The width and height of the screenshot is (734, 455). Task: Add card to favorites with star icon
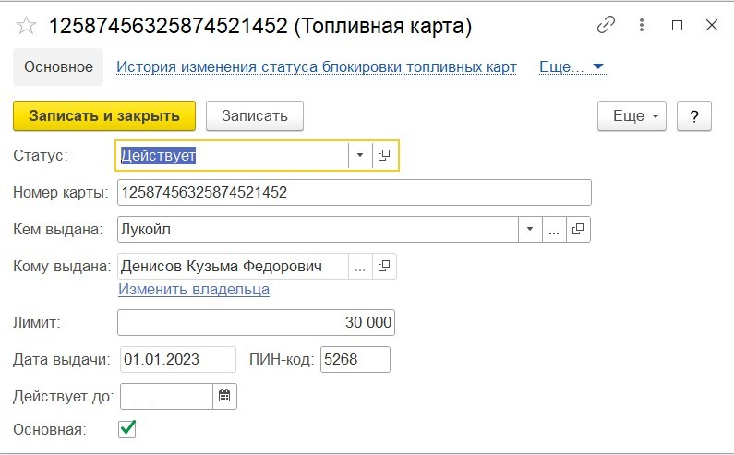26,25
